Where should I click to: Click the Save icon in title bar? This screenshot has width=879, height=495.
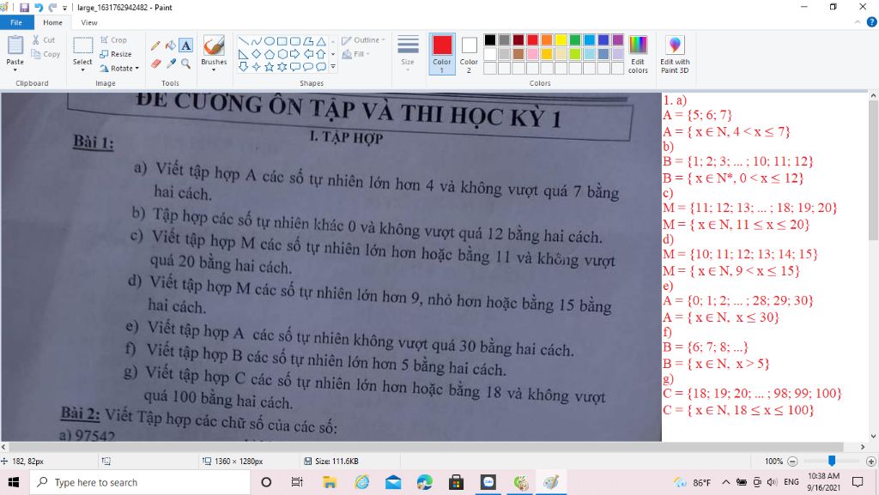pyautogui.click(x=24, y=7)
